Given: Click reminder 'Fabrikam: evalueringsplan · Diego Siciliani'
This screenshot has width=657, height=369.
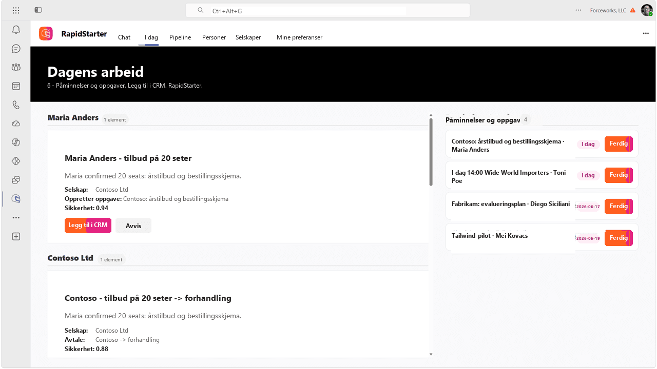Looking at the screenshot, I should coord(511,204).
